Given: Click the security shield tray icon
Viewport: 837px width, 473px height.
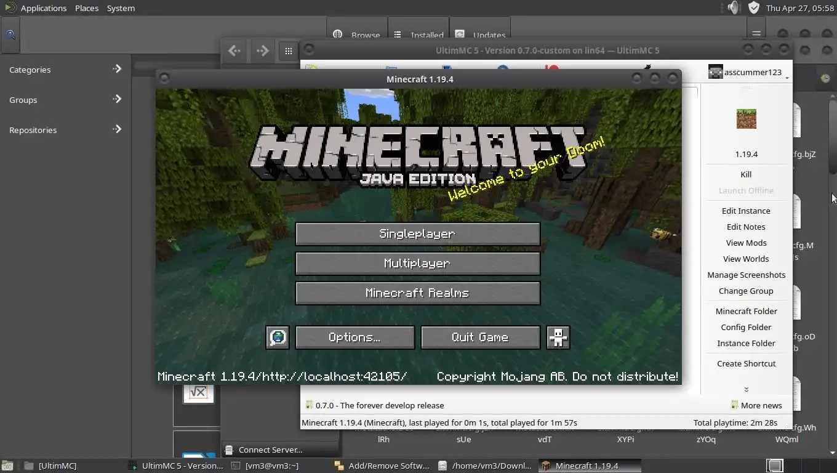Looking at the screenshot, I should tap(753, 8).
